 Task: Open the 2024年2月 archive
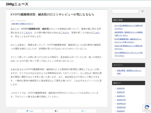(x=121, y=92)
